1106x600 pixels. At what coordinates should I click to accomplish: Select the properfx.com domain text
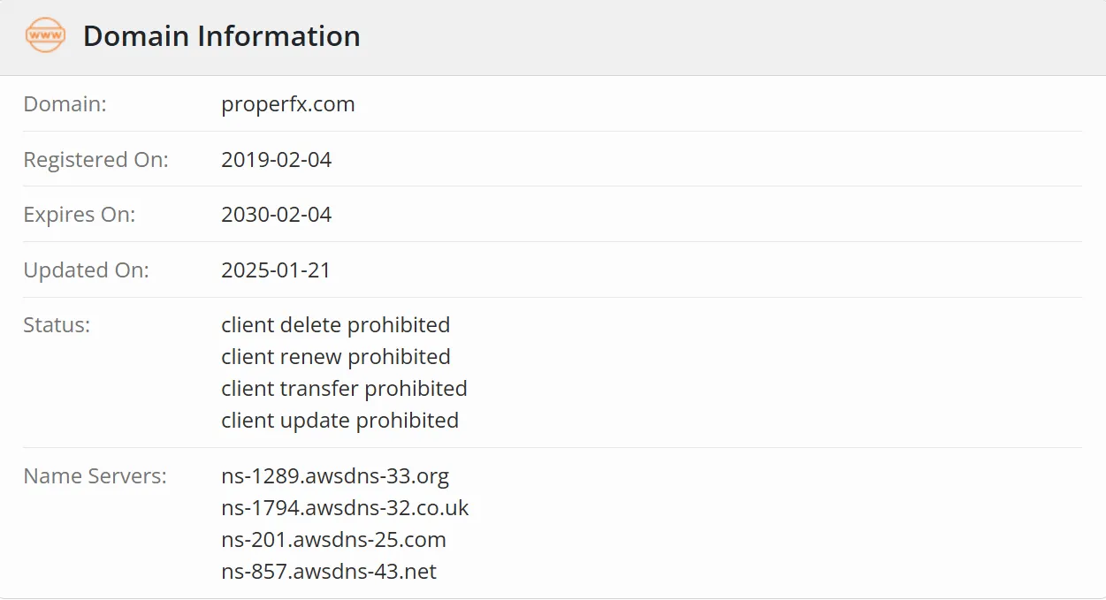point(288,104)
